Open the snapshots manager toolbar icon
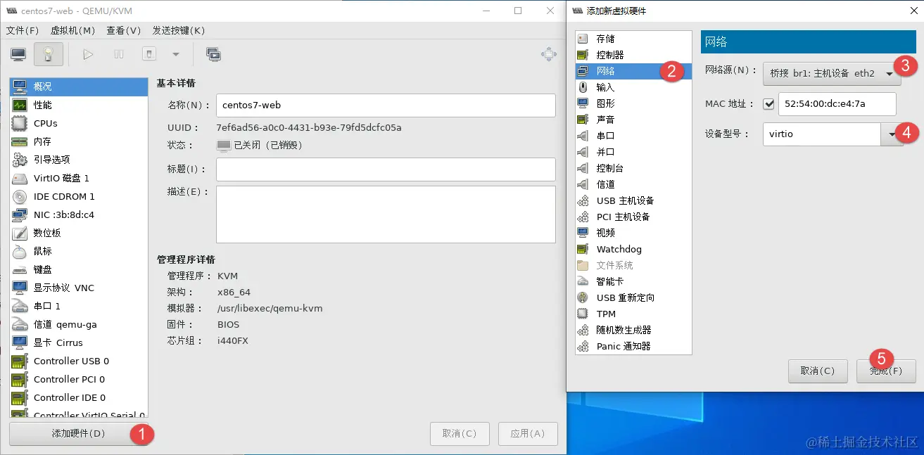Screen dimensions: 924x455 click(213, 54)
